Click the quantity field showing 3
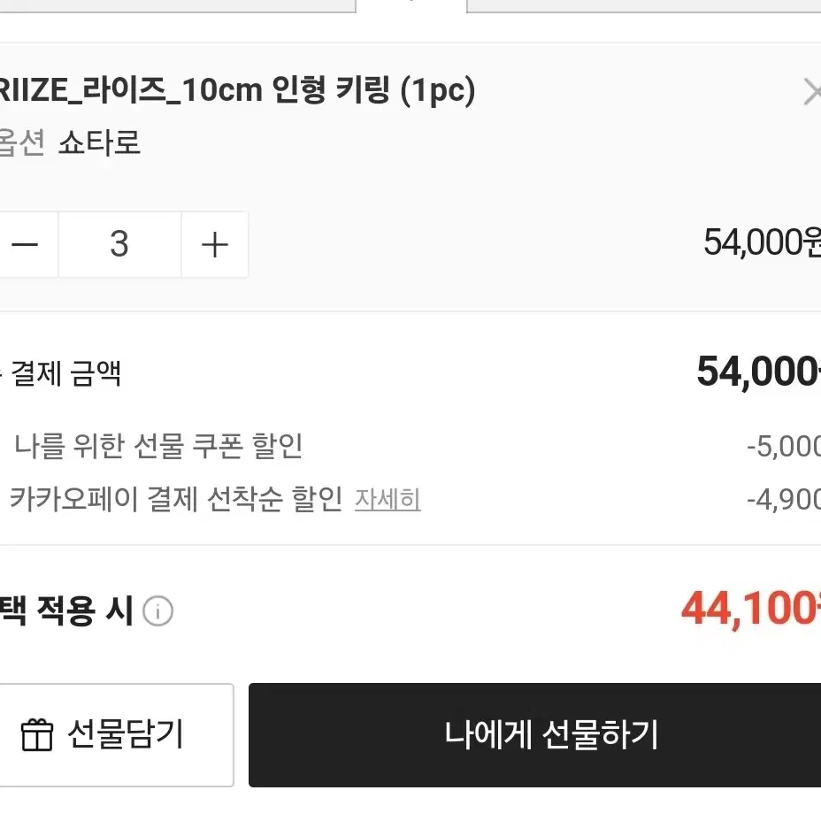Image resolution: width=821 pixels, height=821 pixels. point(120,244)
